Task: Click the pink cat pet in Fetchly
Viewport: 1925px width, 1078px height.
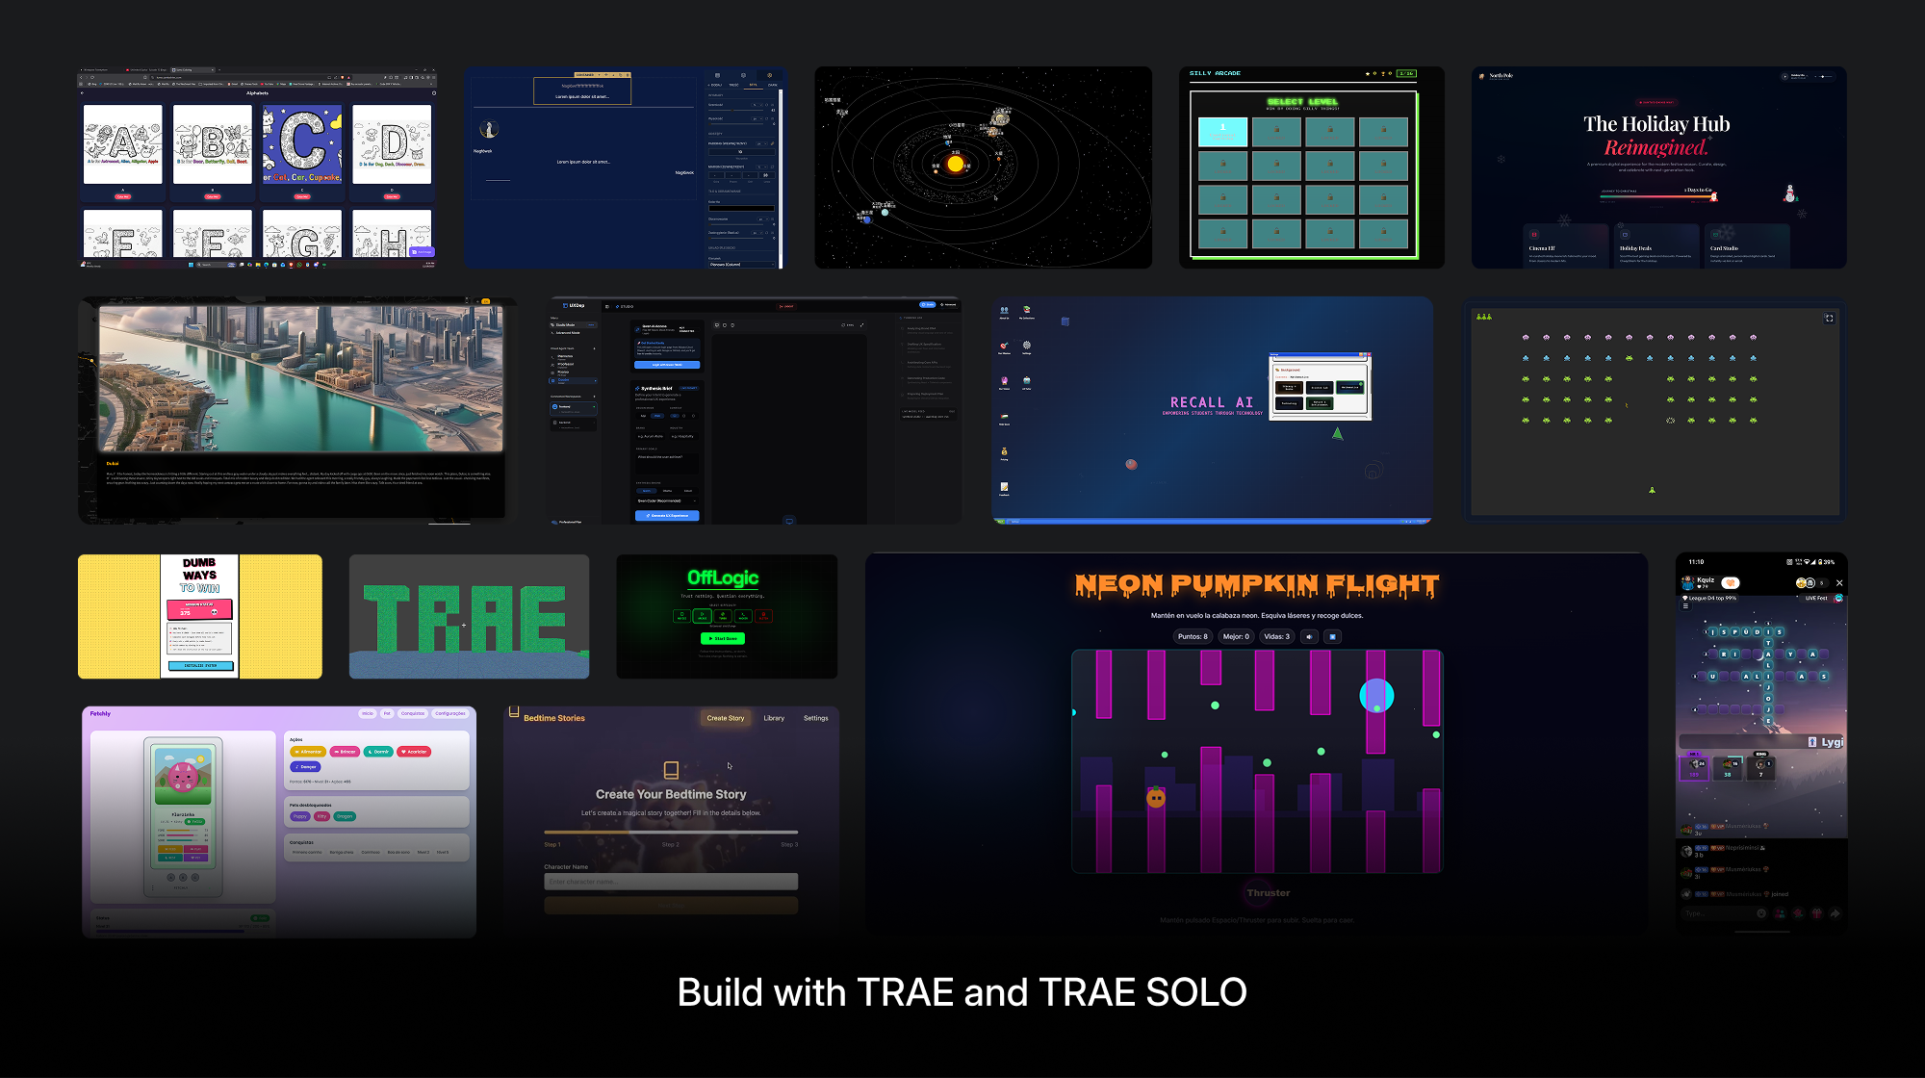Action: 183,776
